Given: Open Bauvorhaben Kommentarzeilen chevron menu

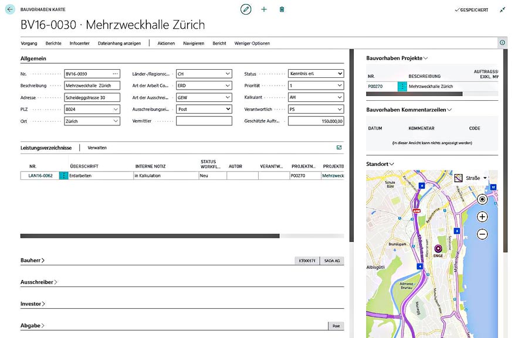Looking at the screenshot, I should 449,110.
